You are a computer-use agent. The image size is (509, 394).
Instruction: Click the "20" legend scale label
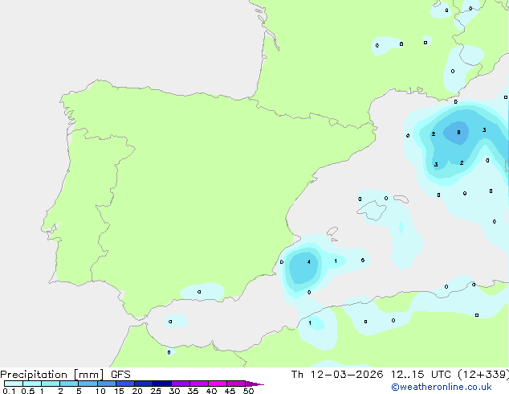click(x=137, y=391)
